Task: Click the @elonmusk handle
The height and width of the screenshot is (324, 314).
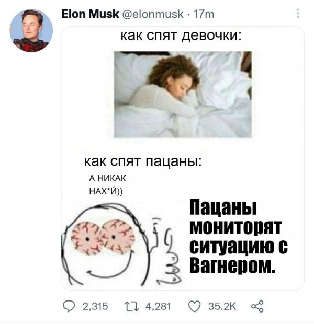Action: [x=153, y=14]
